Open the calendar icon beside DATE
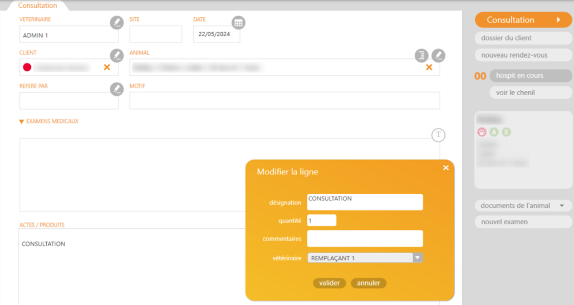The image size is (574, 305). (238, 22)
